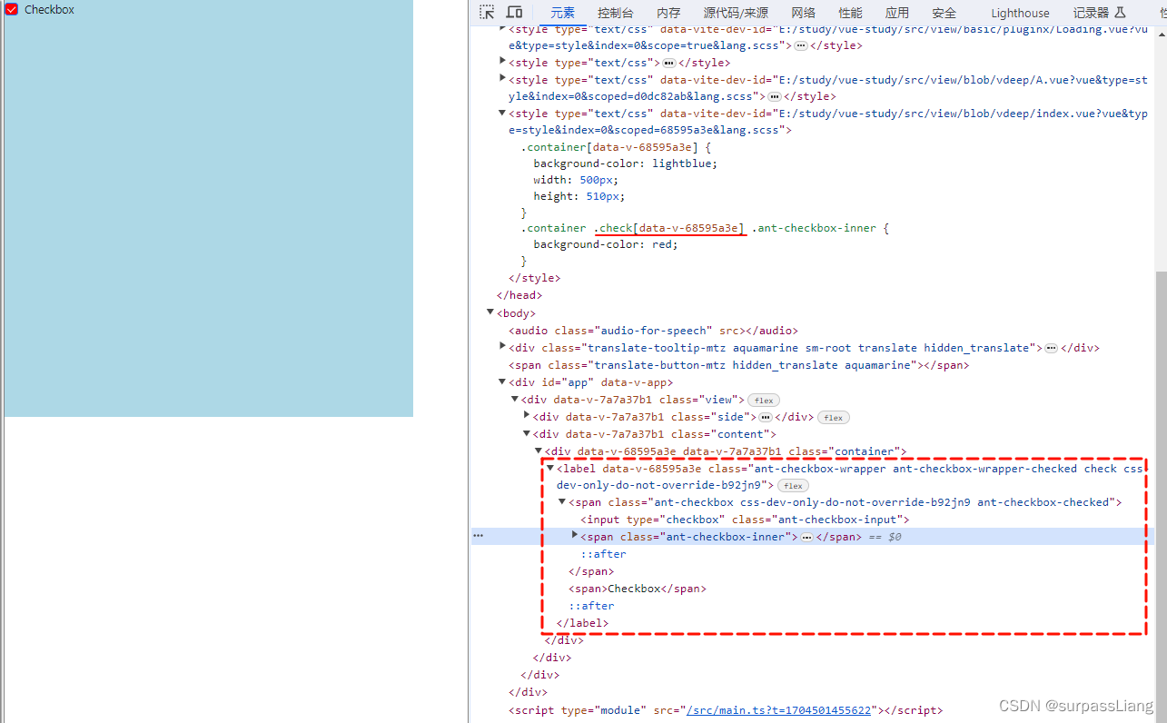1167x723 pixels.
Task: Click the 'Checkbox' label text on page
Action: pyautogui.click(x=49, y=9)
